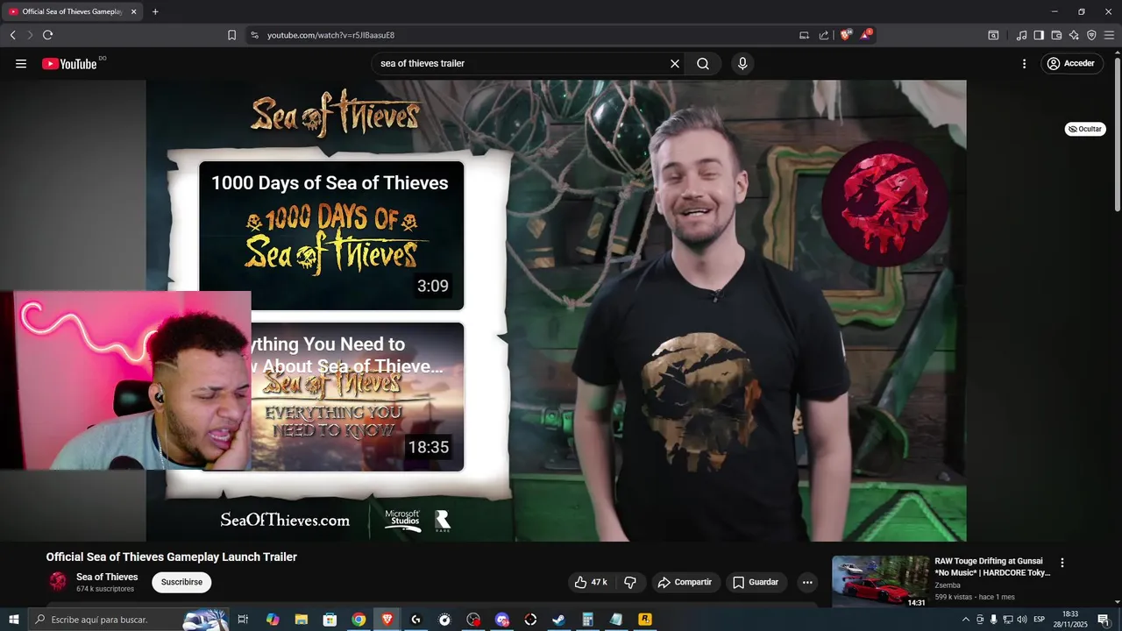Open Sea of Thieves channel name link
The height and width of the screenshot is (631, 1122).
pyautogui.click(x=107, y=577)
